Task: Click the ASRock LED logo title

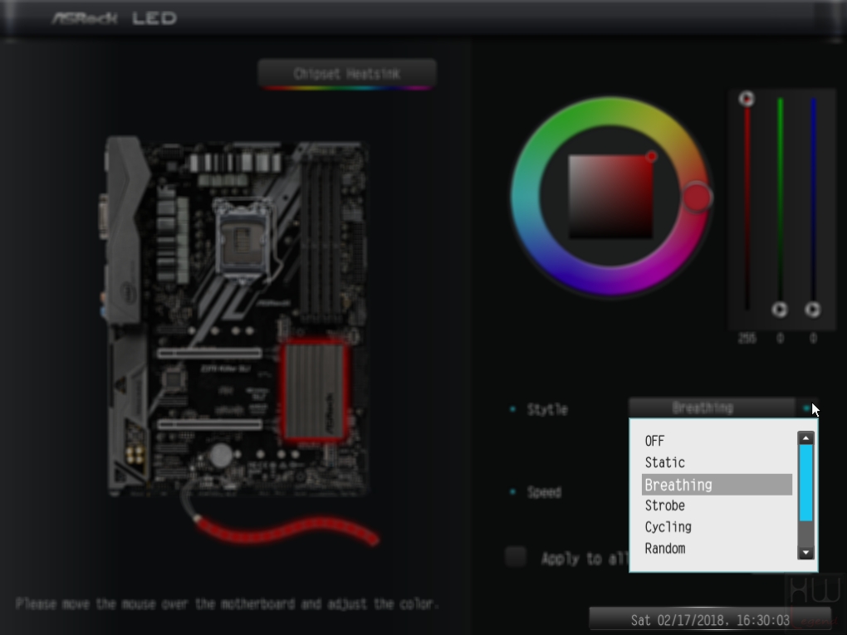Action: (115, 18)
